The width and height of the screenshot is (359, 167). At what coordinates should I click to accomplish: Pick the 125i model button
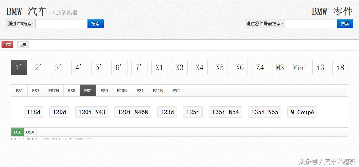[x=193, y=112]
